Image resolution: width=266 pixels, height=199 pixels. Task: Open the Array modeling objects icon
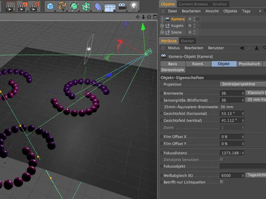(86, 6)
